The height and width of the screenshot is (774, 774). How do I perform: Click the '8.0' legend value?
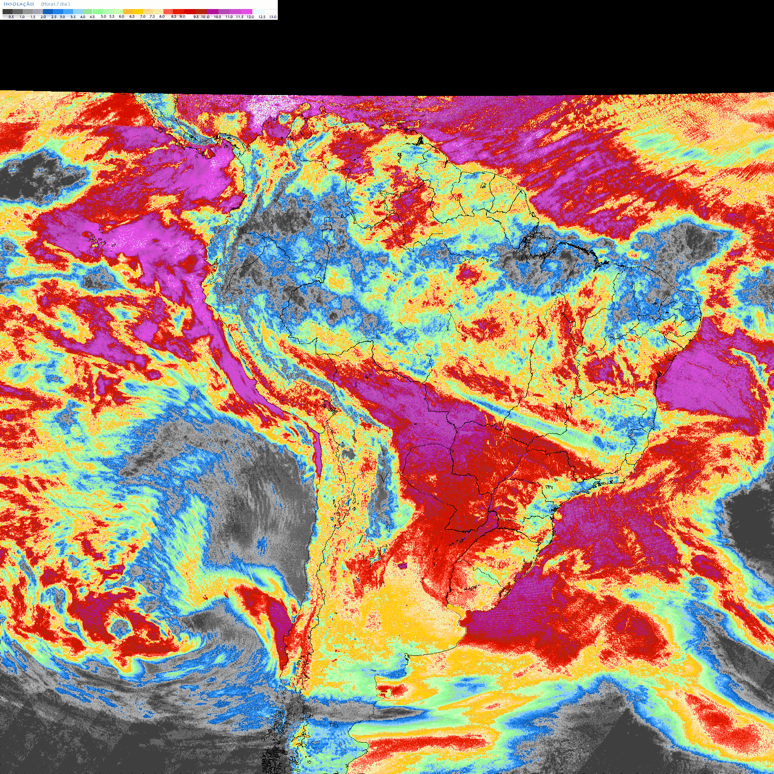[x=162, y=16]
